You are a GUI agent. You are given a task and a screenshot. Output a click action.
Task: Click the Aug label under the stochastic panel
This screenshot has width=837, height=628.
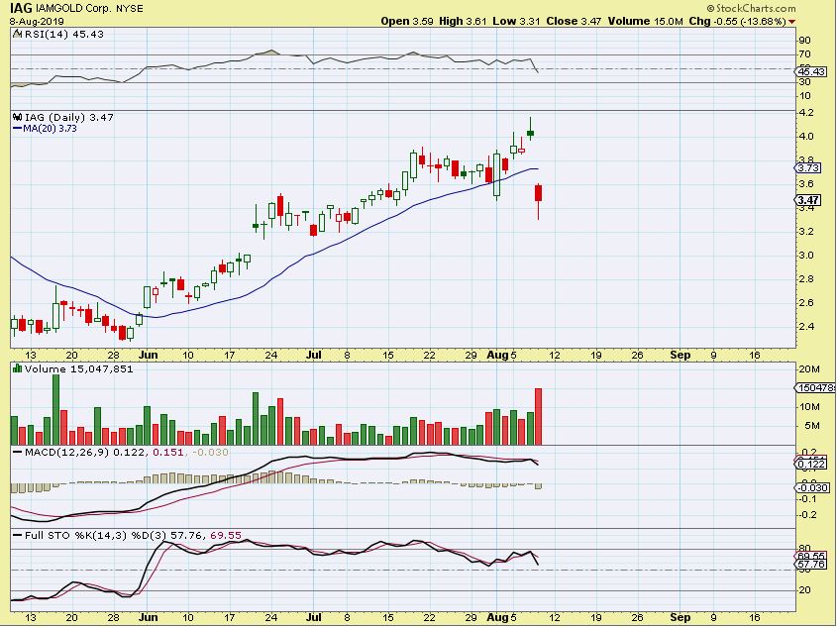(x=497, y=617)
